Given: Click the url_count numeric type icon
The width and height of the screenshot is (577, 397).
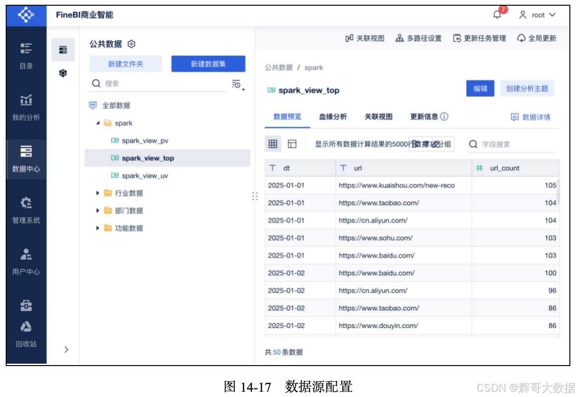Looking at the screenshot, I should pos(480,168).
